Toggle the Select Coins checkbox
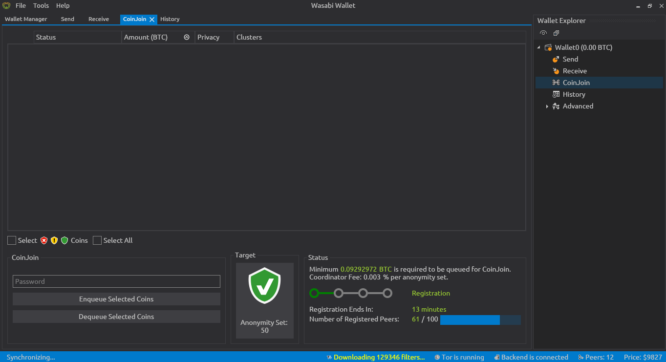This screenshot has height=362, width=666. click(12, 240)
